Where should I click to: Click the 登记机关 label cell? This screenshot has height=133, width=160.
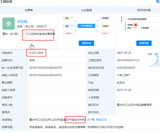(x=101, y=105)
